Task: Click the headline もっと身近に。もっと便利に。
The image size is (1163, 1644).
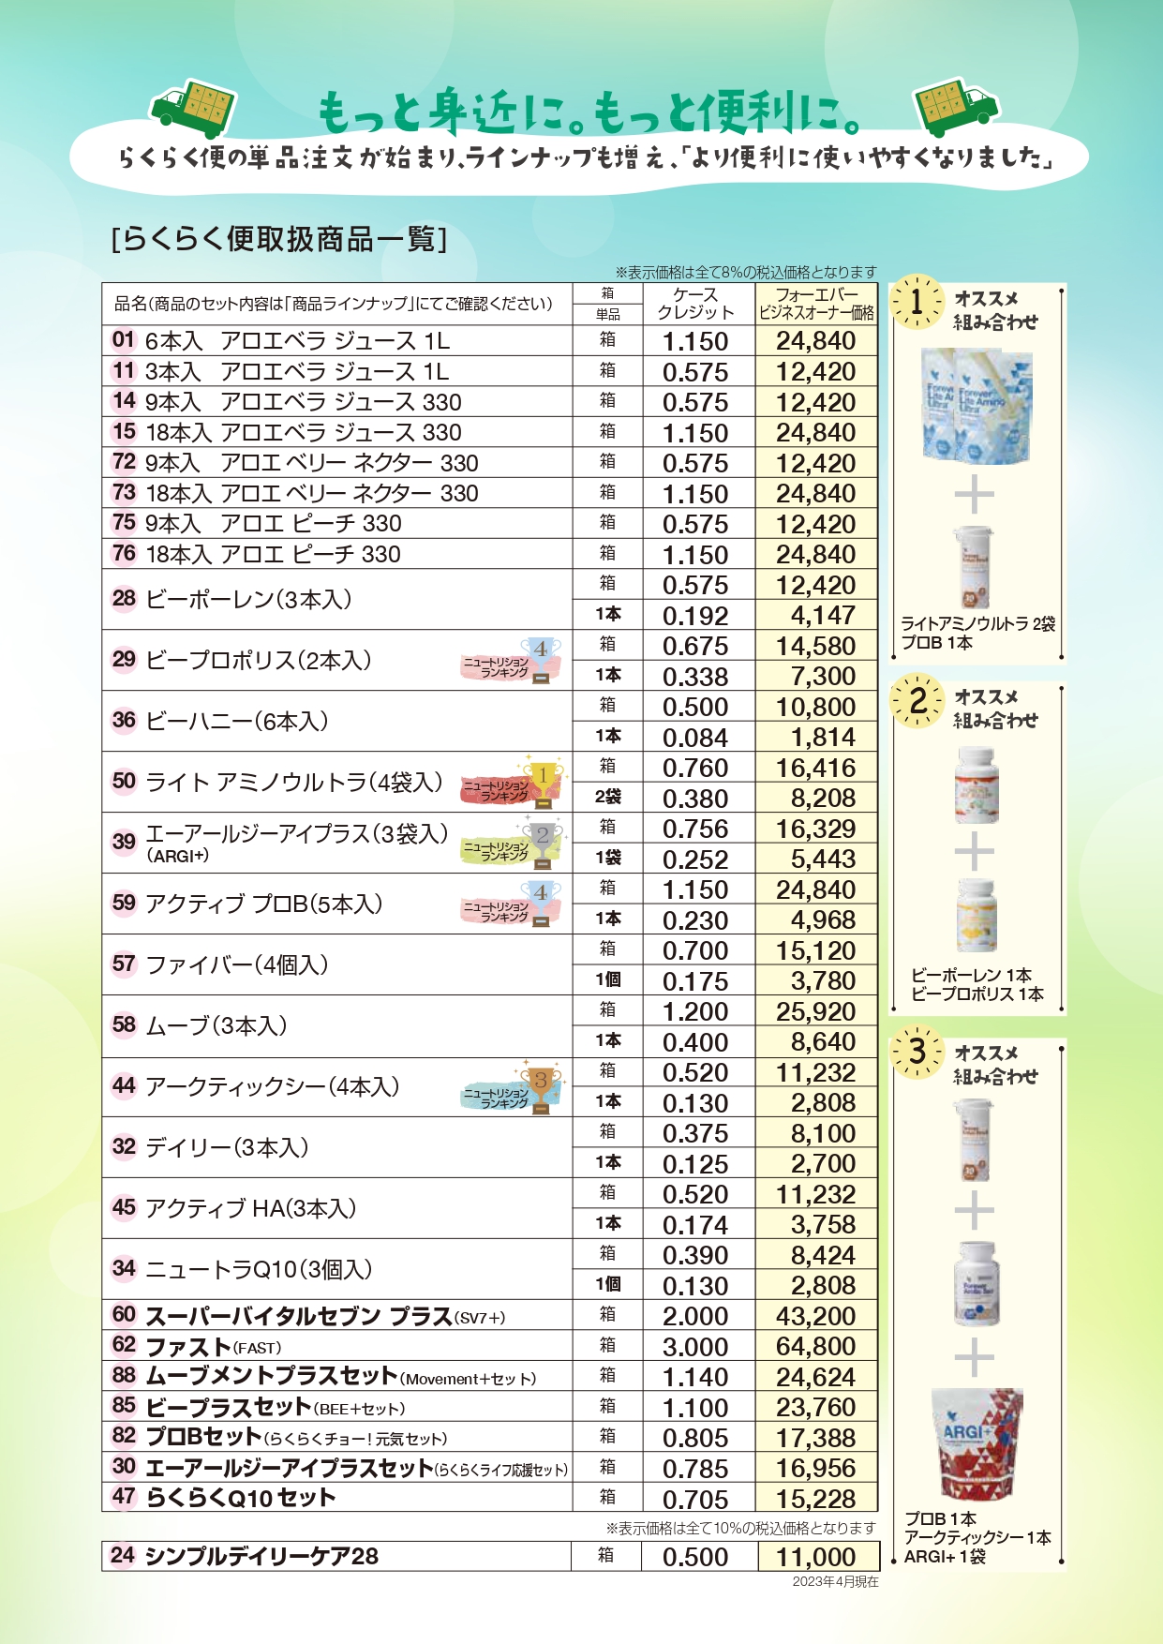Action: 589,113
